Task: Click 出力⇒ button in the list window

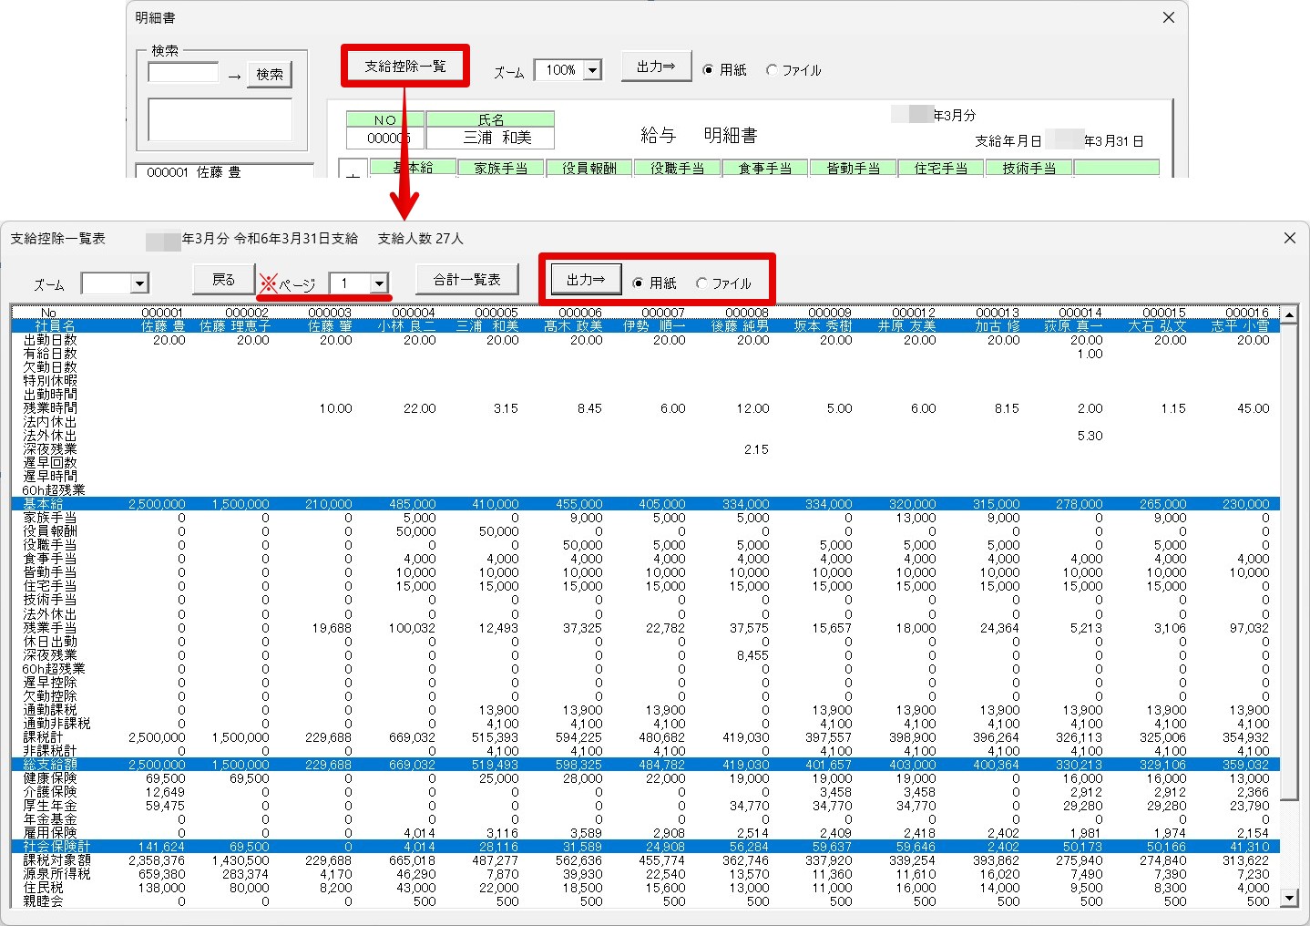Action: tap(585, 280)
